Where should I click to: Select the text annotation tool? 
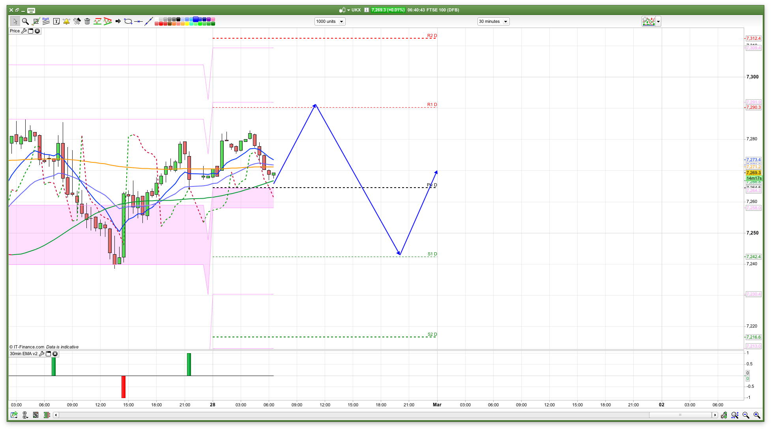tap(56, 21)
